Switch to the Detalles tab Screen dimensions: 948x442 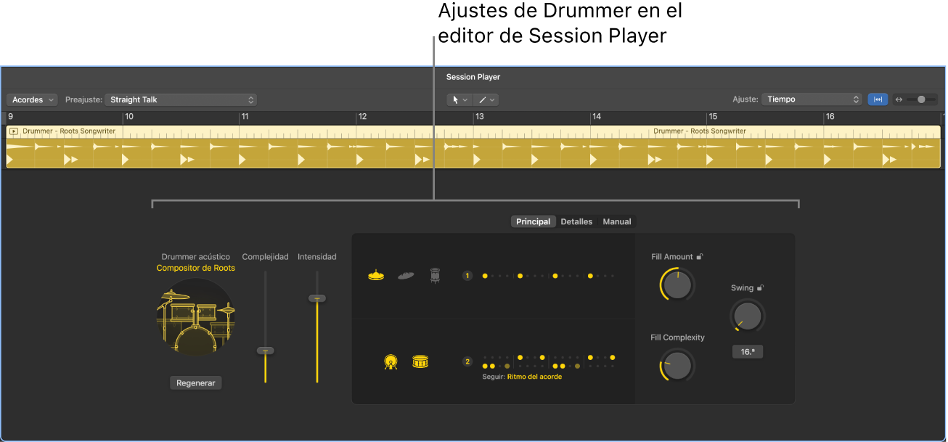pos(576,221)
